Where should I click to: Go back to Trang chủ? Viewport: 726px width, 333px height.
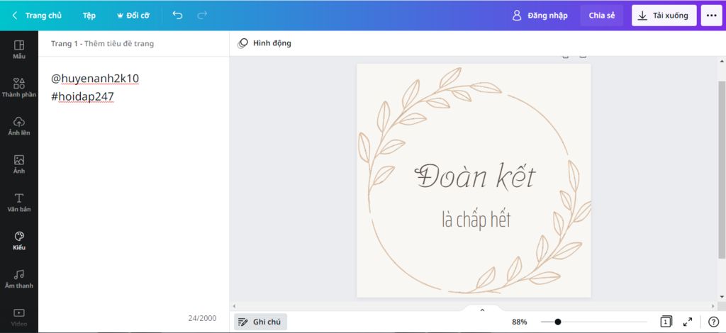pyautogui.click(x=37, y=16)
